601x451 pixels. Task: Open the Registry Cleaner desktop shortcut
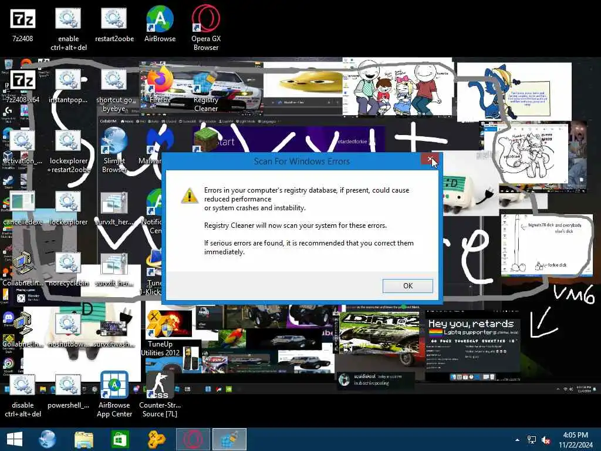pyautogui.click(x=206, y=90)
